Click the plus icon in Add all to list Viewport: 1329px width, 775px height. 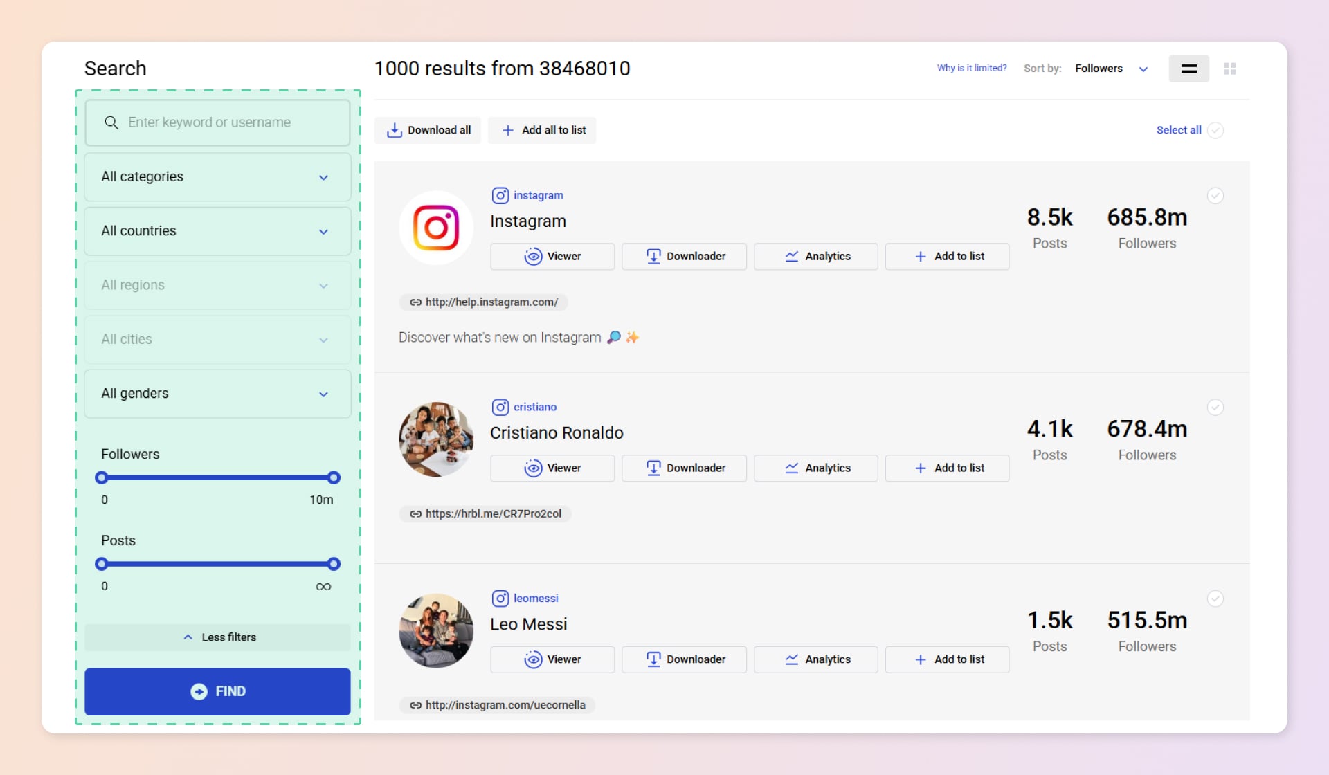coord(508,130)
